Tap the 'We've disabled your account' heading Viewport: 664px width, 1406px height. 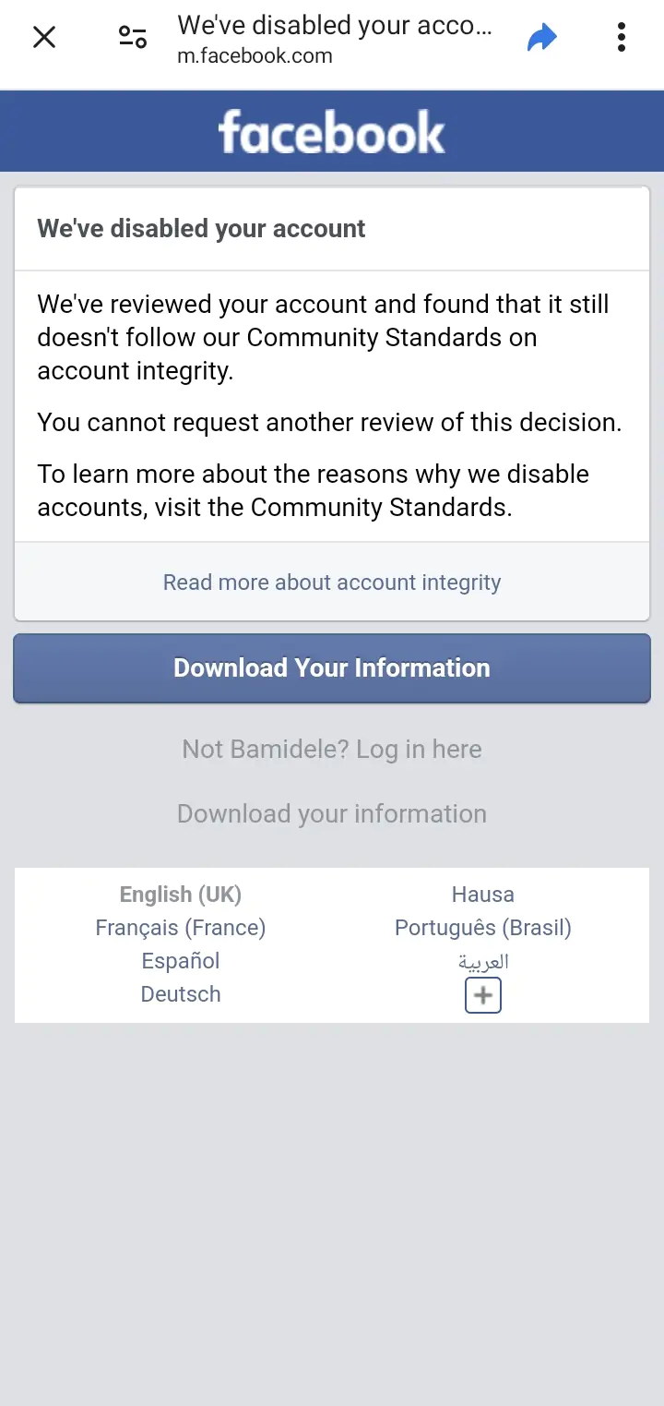tap(200, 228)
